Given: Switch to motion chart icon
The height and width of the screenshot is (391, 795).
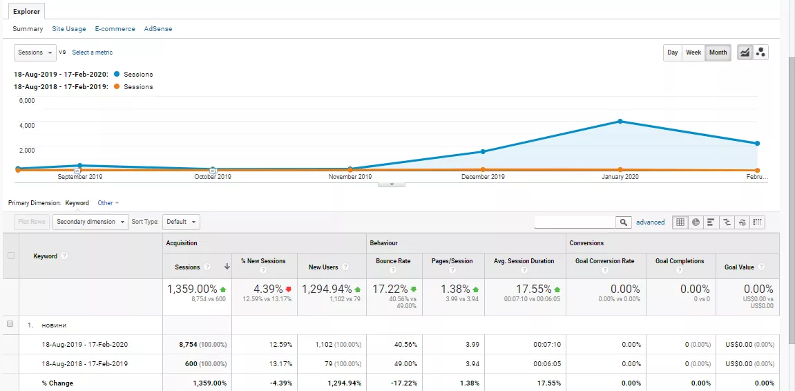Looking at the screenshot, I should [x=760, y=53].
